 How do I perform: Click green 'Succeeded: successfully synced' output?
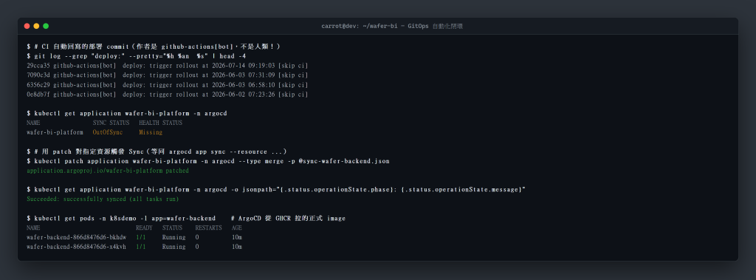click(x=103, y=199)
